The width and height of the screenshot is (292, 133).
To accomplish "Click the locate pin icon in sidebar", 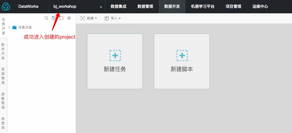I will (69, 18).
